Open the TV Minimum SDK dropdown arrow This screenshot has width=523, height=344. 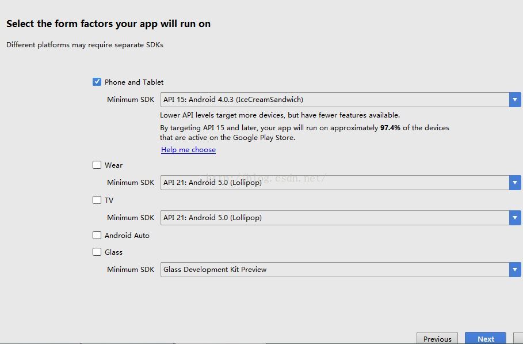pos(515,218)
